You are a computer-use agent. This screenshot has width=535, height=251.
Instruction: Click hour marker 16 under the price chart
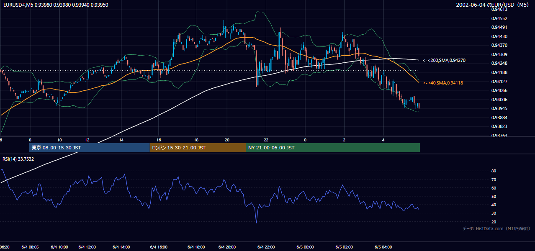(x=159, y=140)
